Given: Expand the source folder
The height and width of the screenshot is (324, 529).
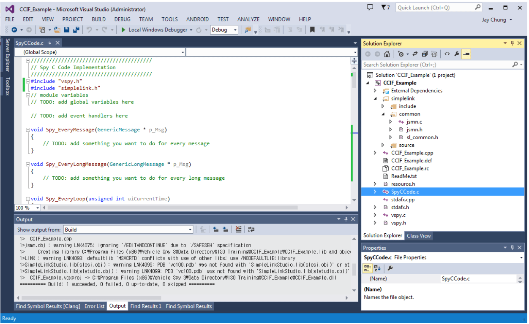Looking at the screenshot, I should click(383, 145).
